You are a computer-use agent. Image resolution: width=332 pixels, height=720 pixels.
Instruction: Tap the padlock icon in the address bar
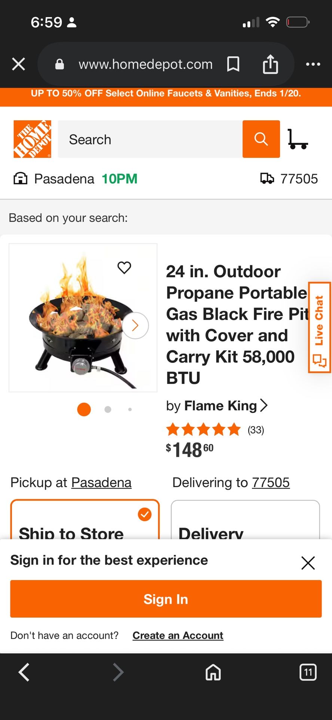[x=59, y=64]
